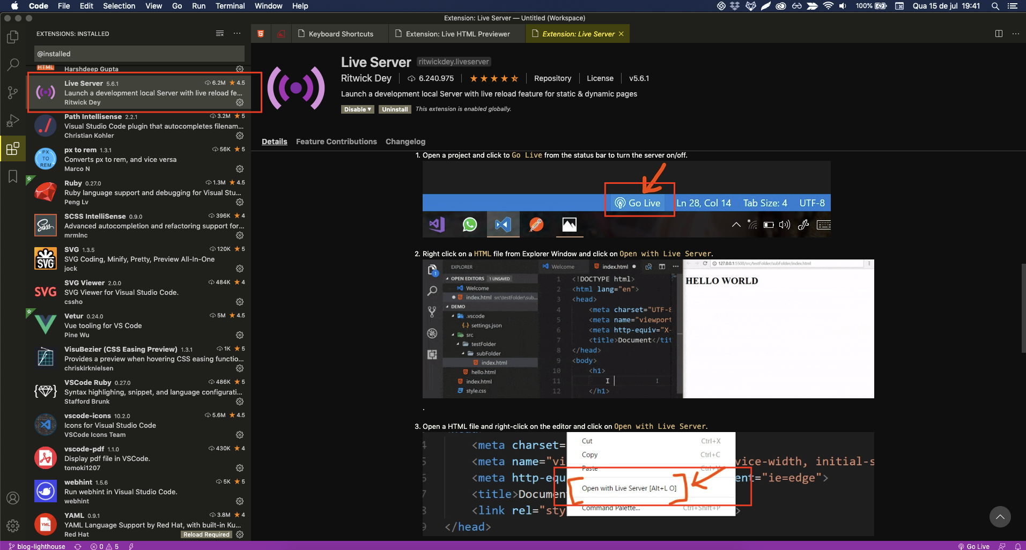The width and height of the screenshot is (1026, 550).
Task: Open the Search view in activity bar
Action: click(x=13, y=65)
